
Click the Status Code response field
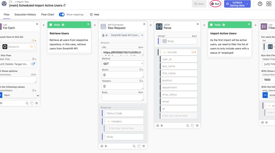point(123,113)
